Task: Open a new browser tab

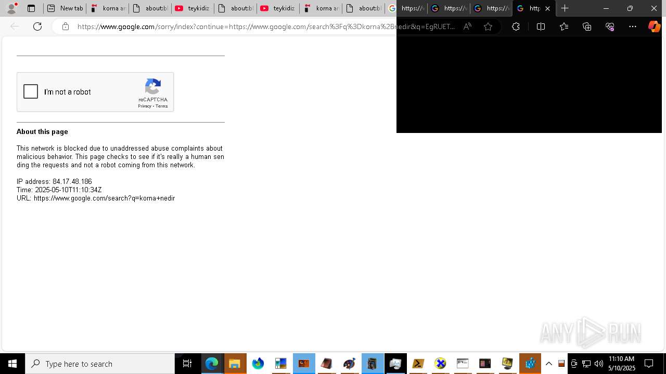Action: click(565, 8)
